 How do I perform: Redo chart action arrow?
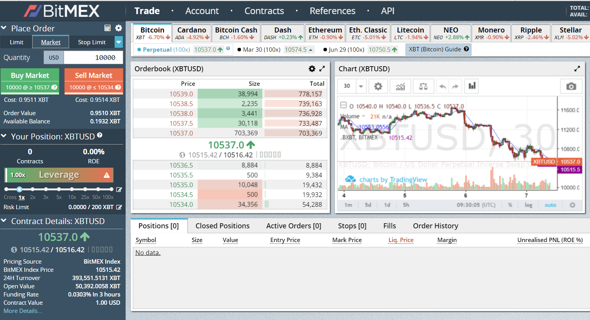[x=455, y=86]
